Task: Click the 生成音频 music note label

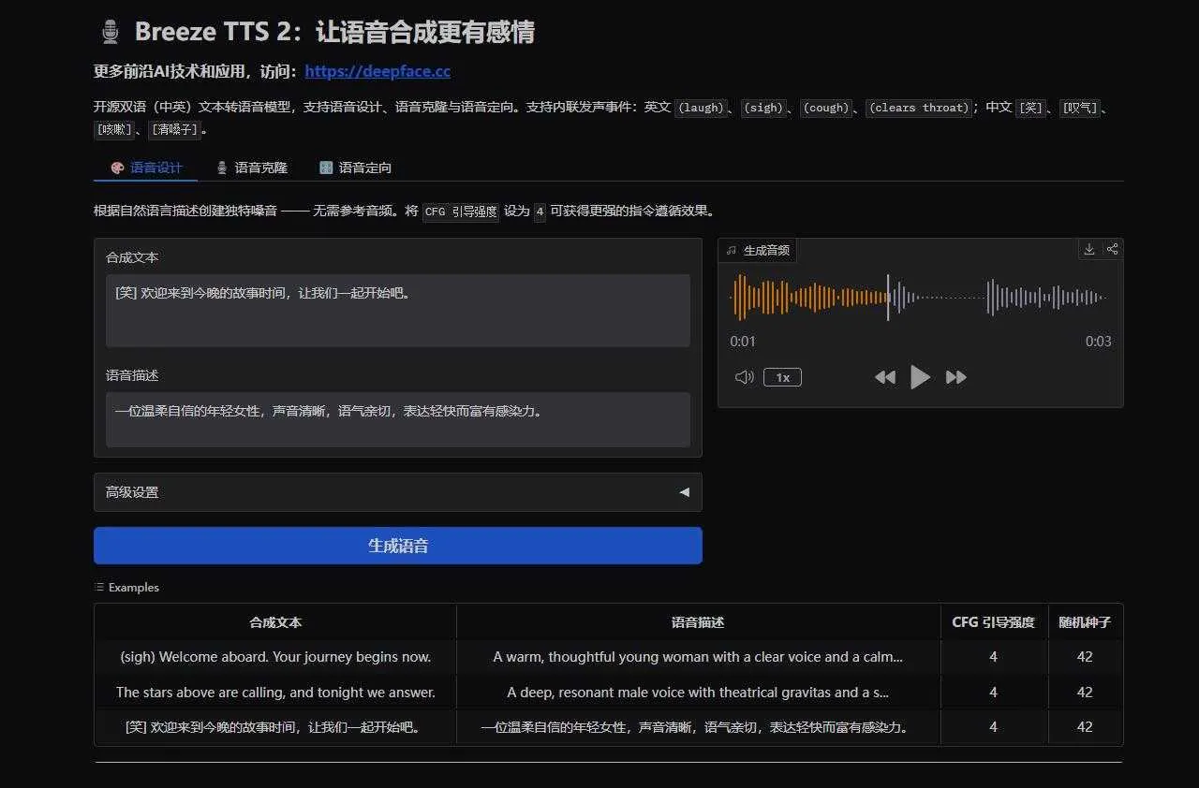Action: 759,251
